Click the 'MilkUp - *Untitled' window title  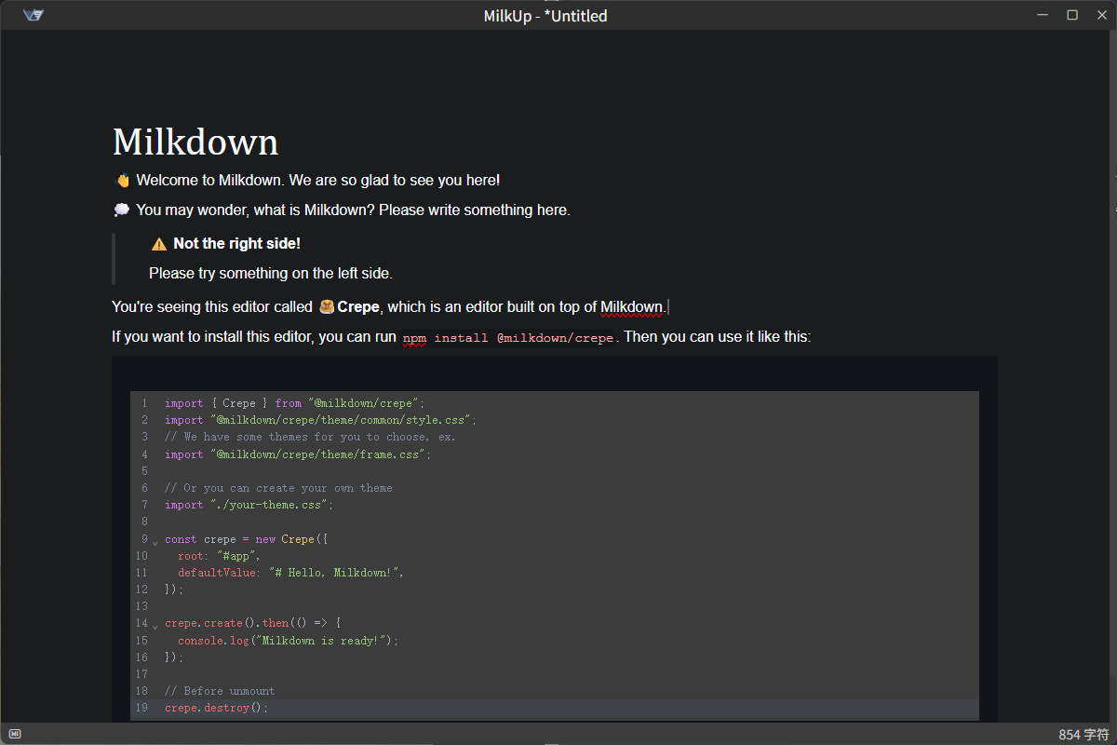pos(545,16)
